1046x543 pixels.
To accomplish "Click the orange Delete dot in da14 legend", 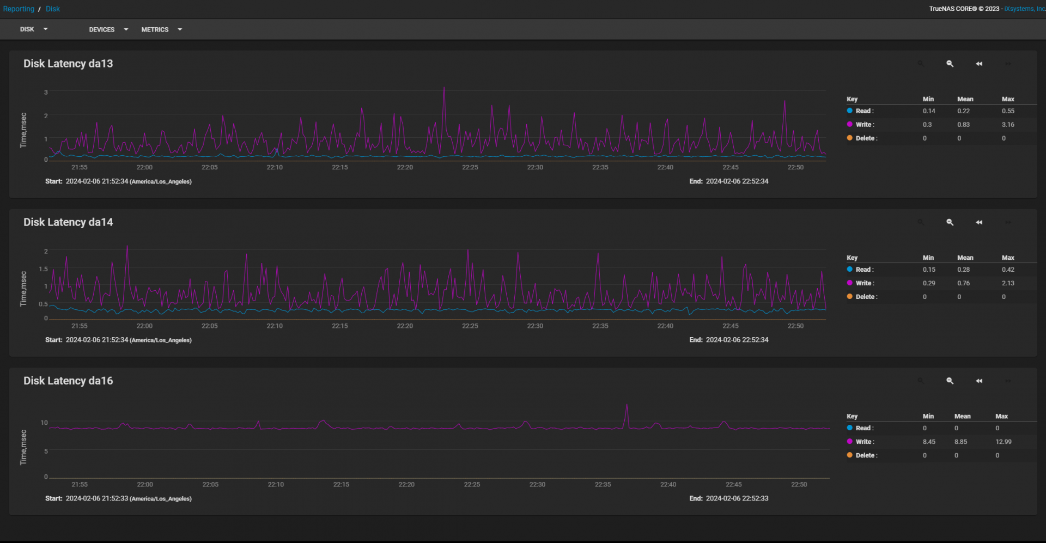I will click(x=849, y=296).
